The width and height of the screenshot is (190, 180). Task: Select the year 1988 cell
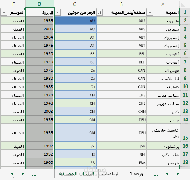[40, 86]
